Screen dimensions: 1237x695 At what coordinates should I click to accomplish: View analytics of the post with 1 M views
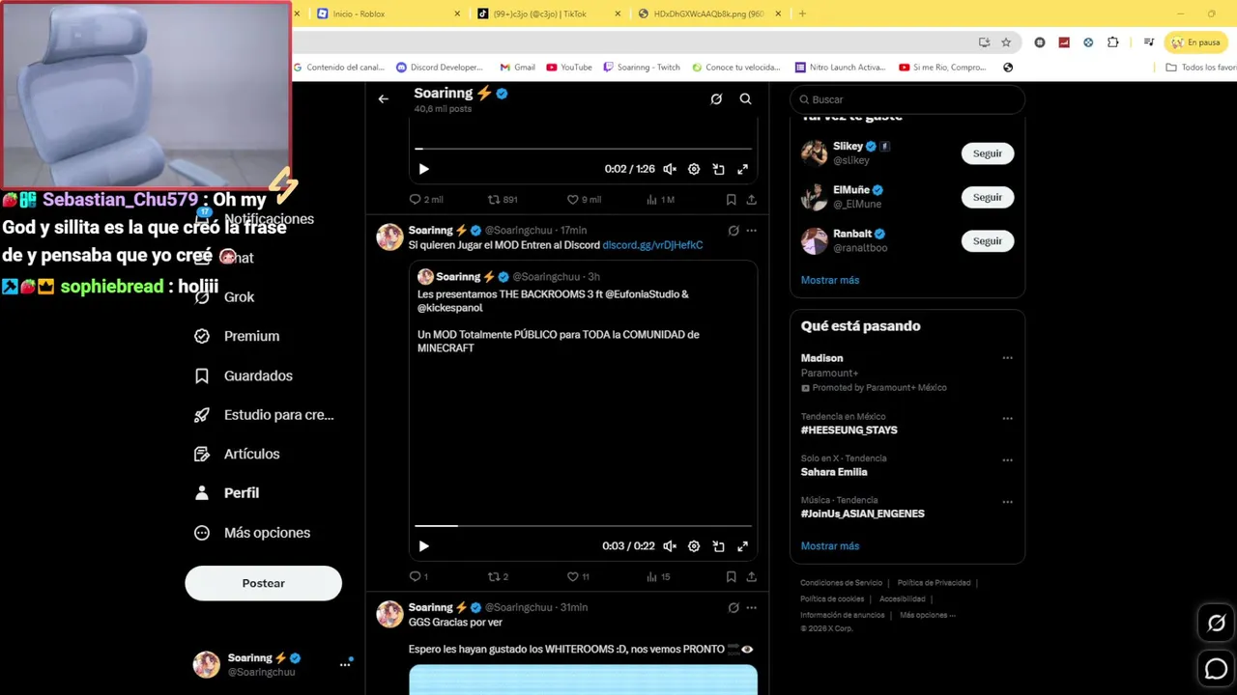[660, 200]
